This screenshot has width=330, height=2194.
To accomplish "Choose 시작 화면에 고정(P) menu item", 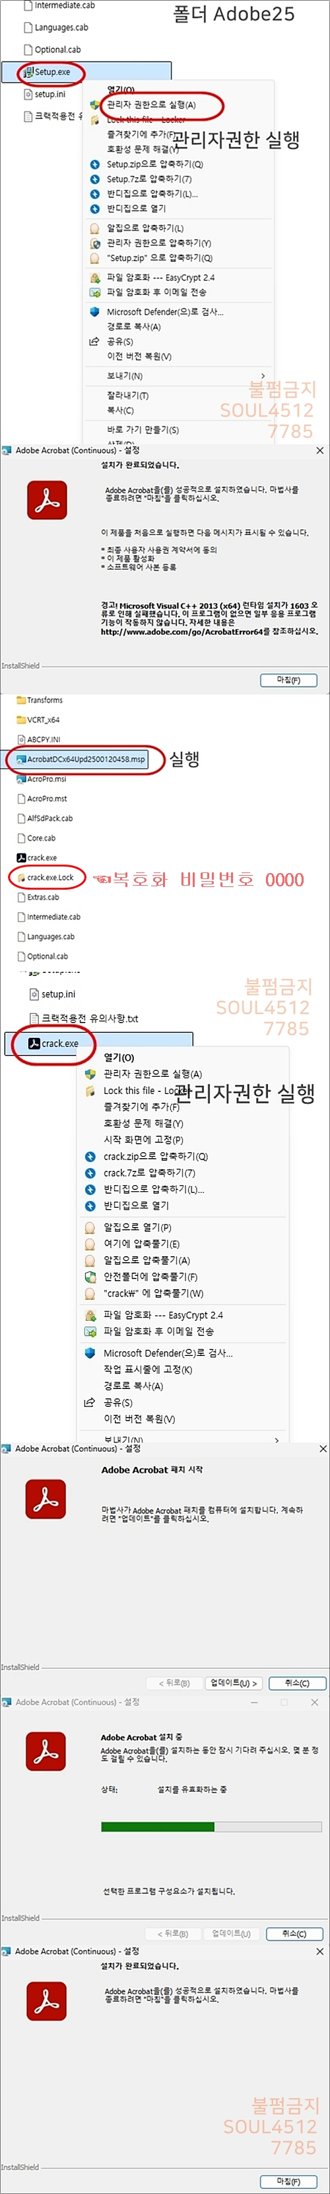I will [x=143, y=1140].
